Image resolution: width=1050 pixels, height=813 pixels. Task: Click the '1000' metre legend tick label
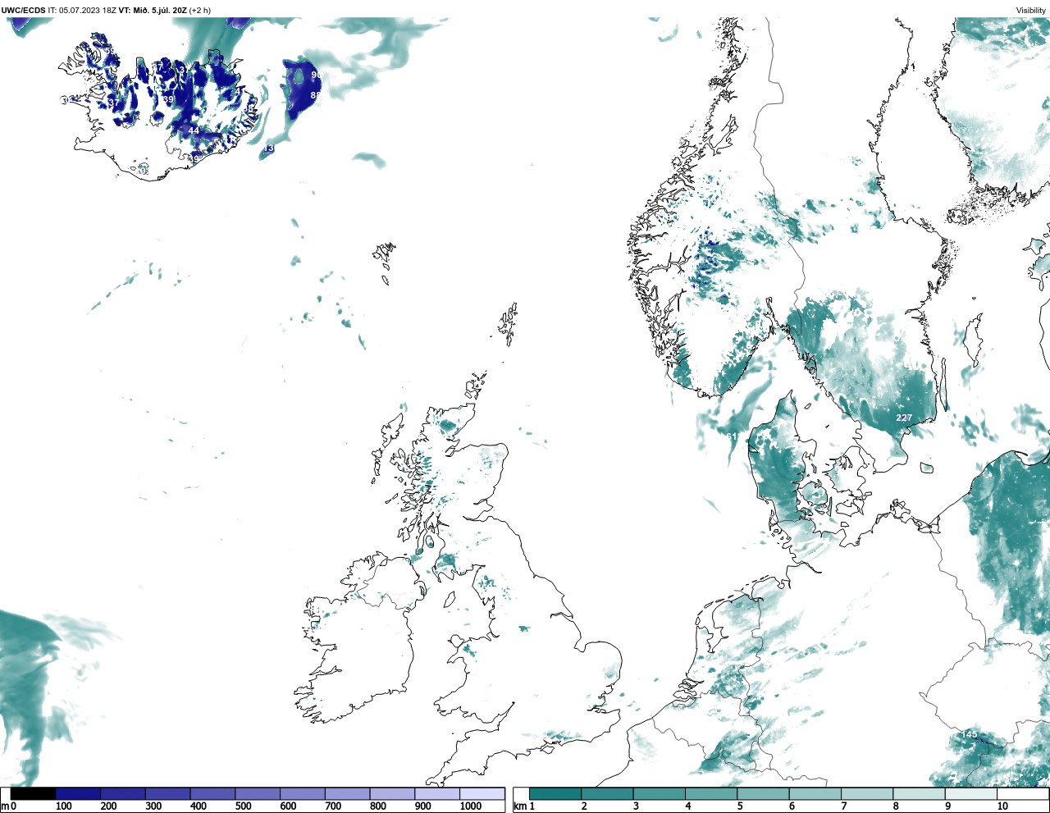470,806
